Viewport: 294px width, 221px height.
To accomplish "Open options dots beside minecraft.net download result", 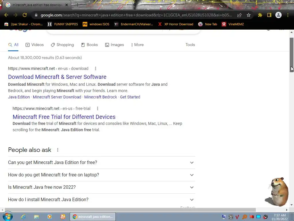I will pos(96,68).
